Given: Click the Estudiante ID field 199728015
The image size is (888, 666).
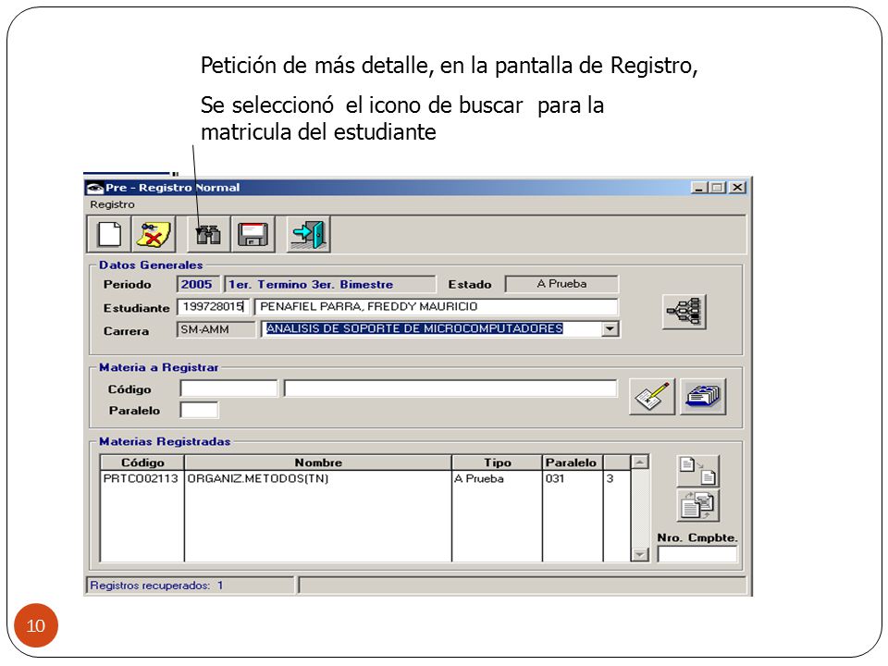Looking at the screenshot, I should click(x=213, y=306).
